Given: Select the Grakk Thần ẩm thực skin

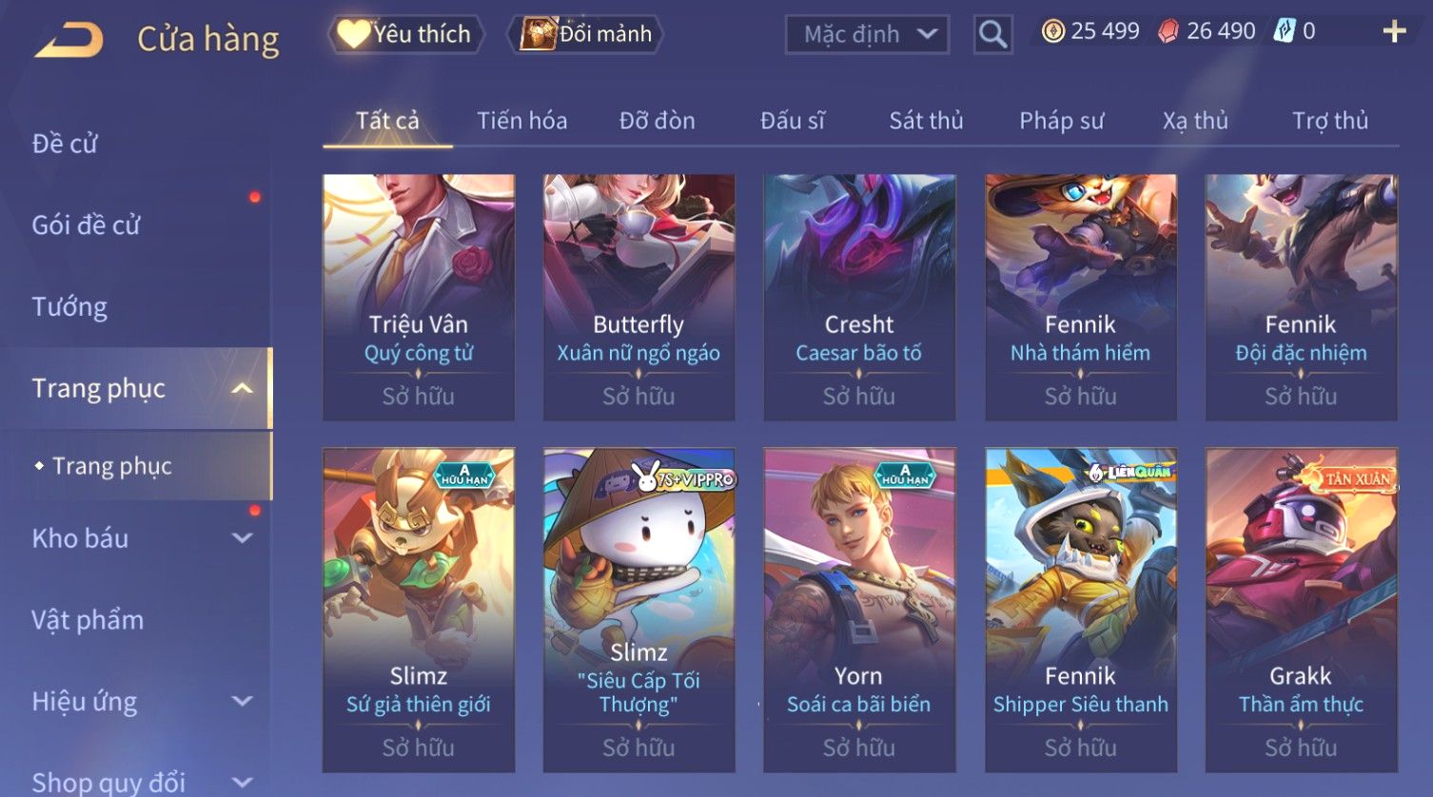Looking at the screenshot, I should click(x=1301, y=610).
